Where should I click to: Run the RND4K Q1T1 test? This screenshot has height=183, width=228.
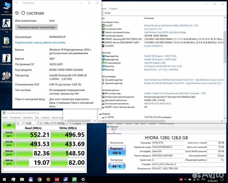[x=9, y=162]
